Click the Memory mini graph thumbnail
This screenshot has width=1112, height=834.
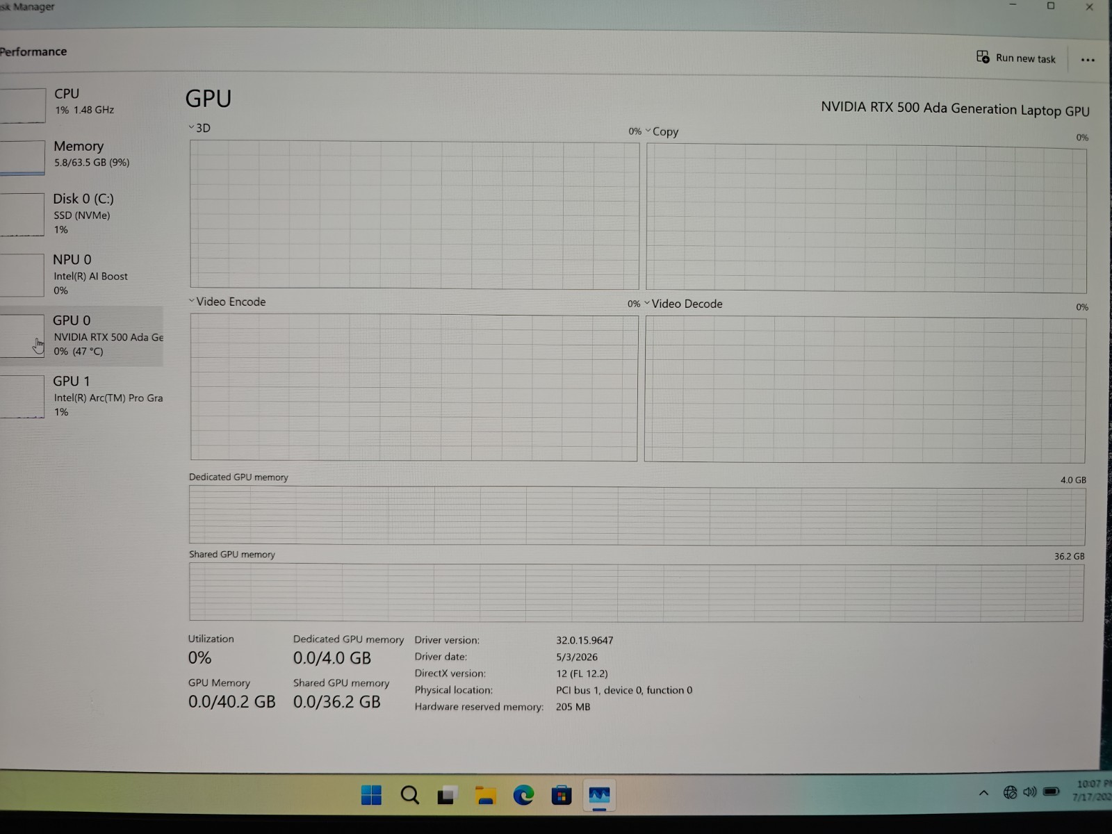coord(22,158)
